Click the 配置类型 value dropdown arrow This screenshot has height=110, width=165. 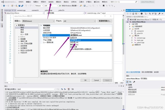[111, 35]
